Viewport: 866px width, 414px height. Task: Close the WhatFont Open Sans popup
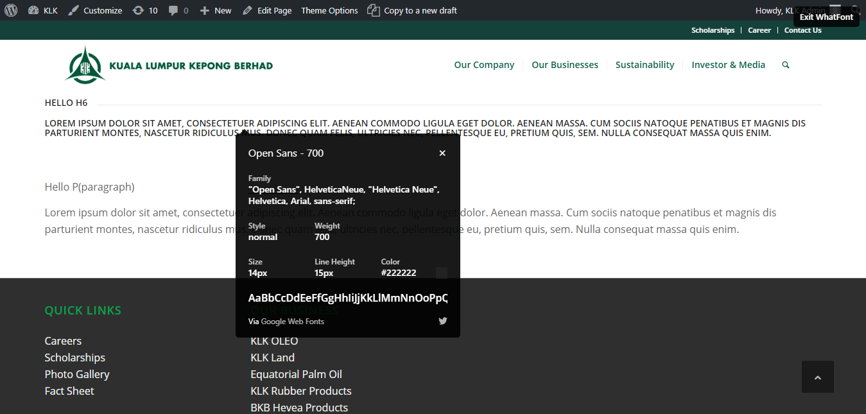tap(442, 153)
